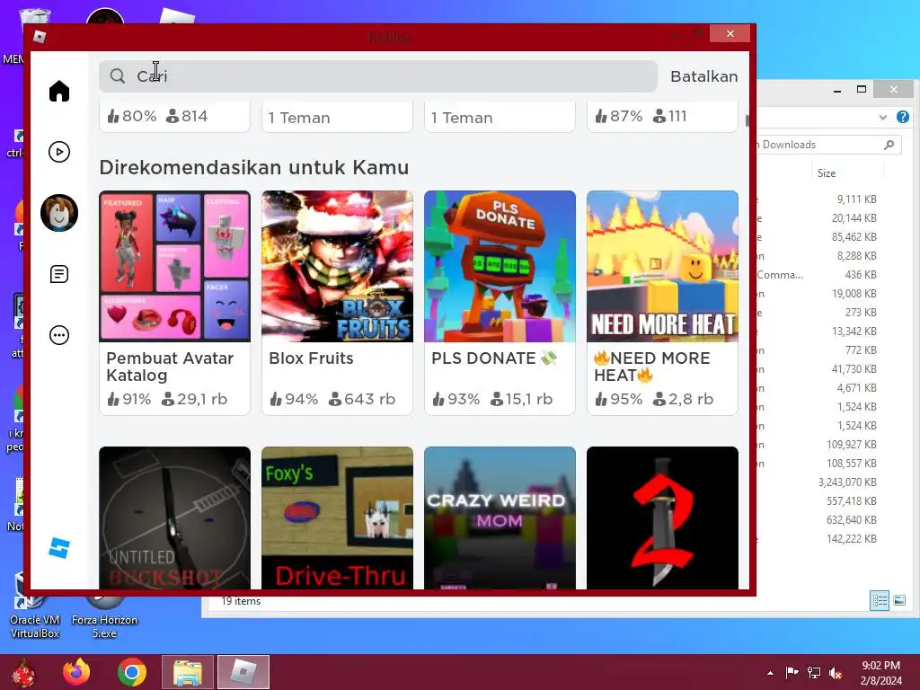Click the Pembuat Avatar Katalog title
The image size is (920, 690).
170,367
